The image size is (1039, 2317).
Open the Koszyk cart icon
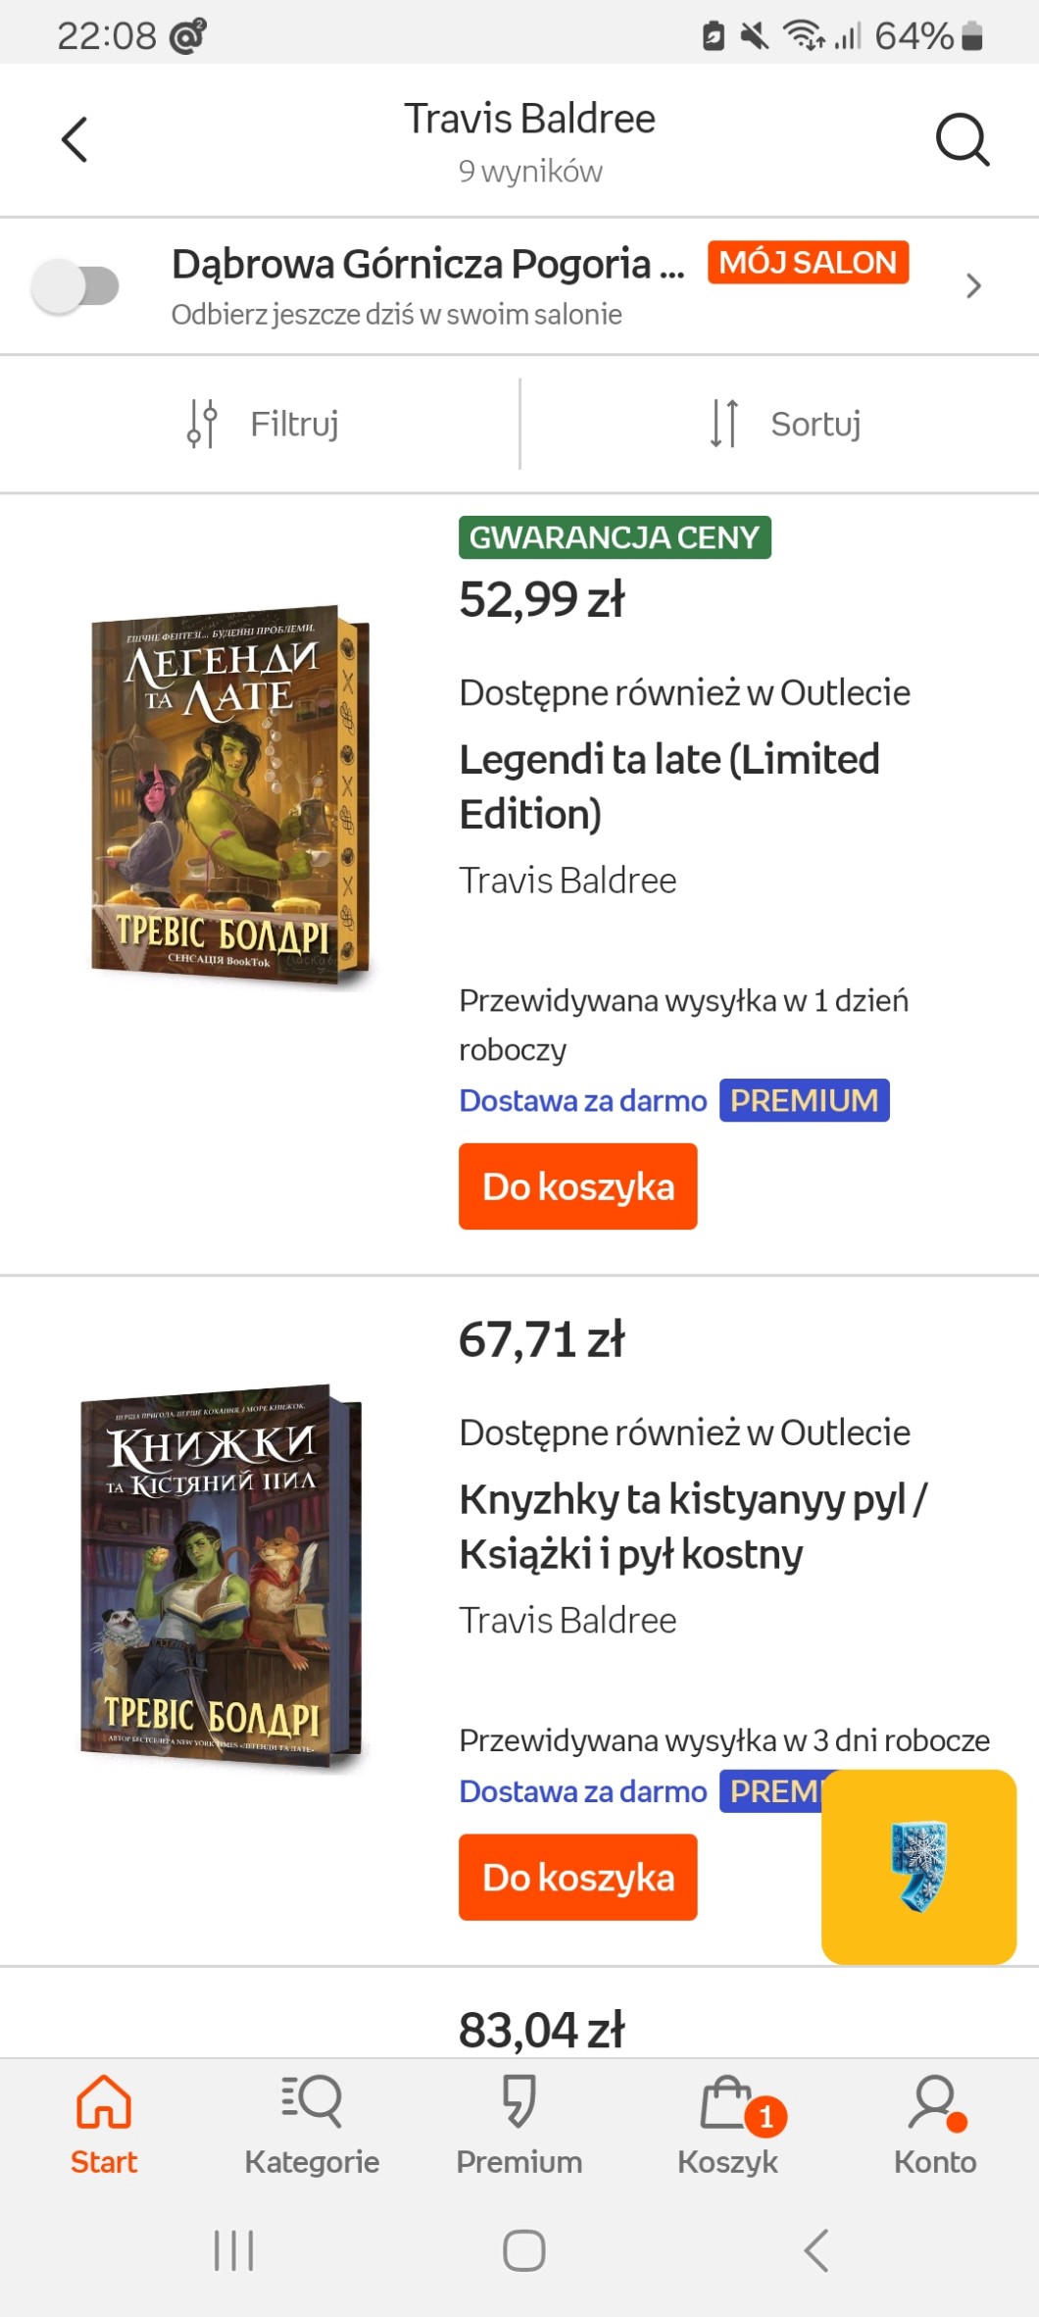click(727, 2100)
